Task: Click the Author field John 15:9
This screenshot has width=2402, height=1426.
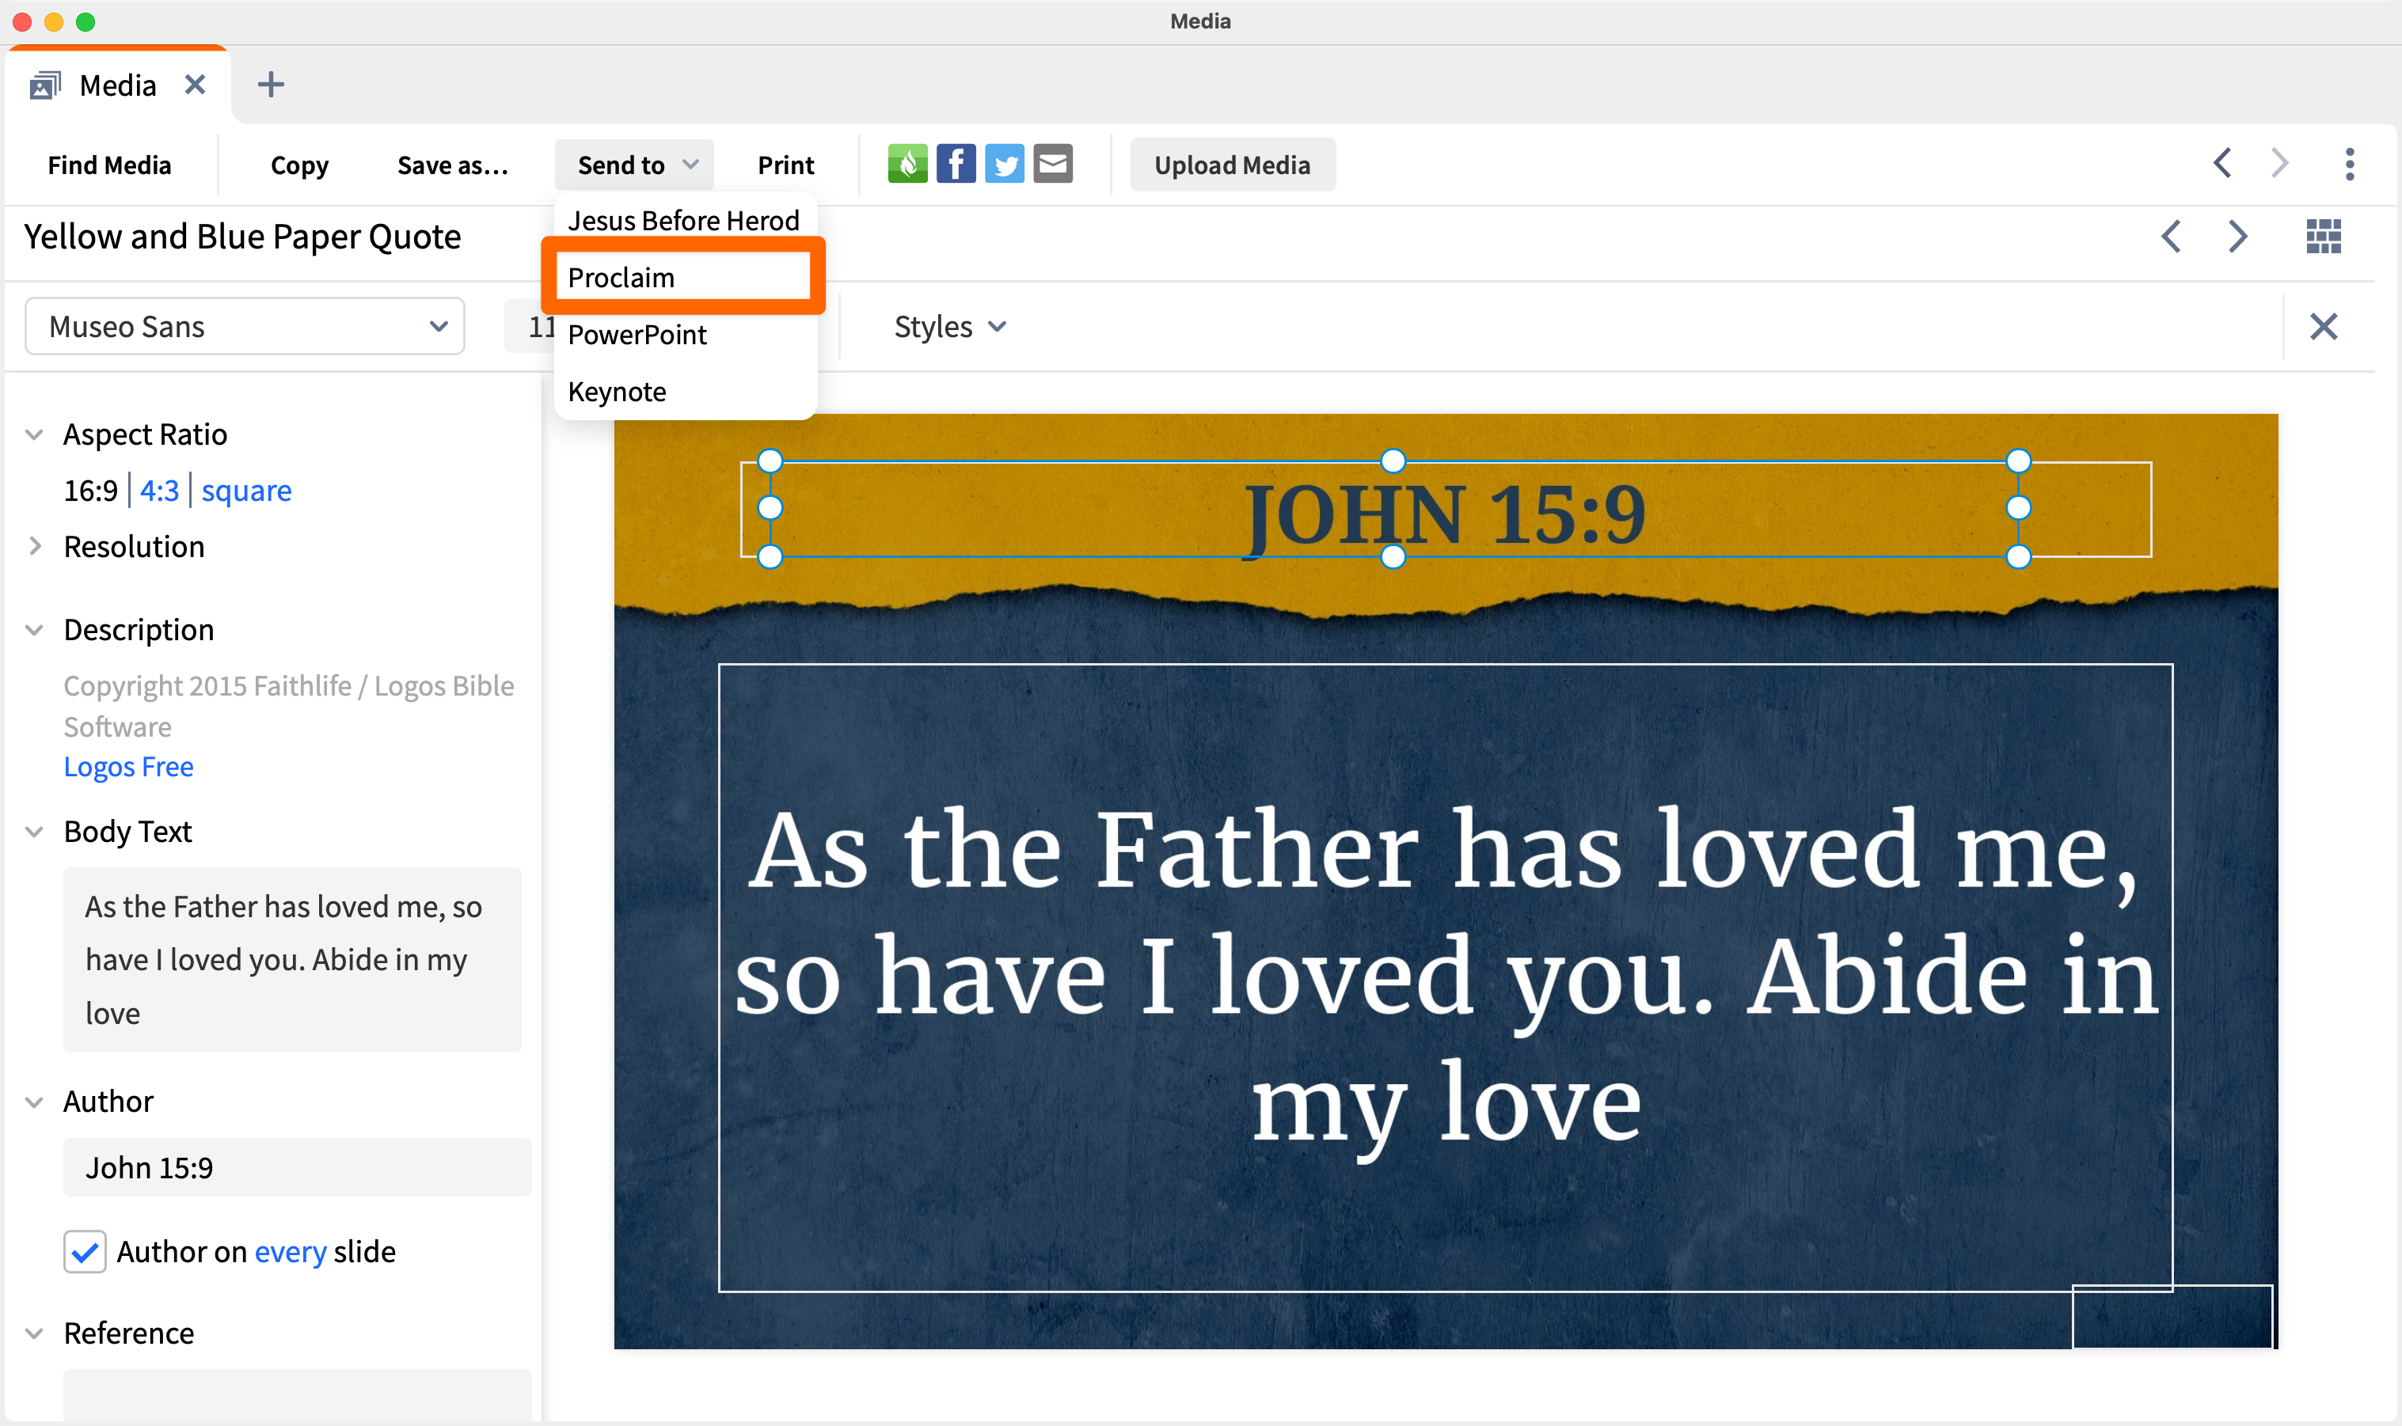Action: click(297, 1167)
